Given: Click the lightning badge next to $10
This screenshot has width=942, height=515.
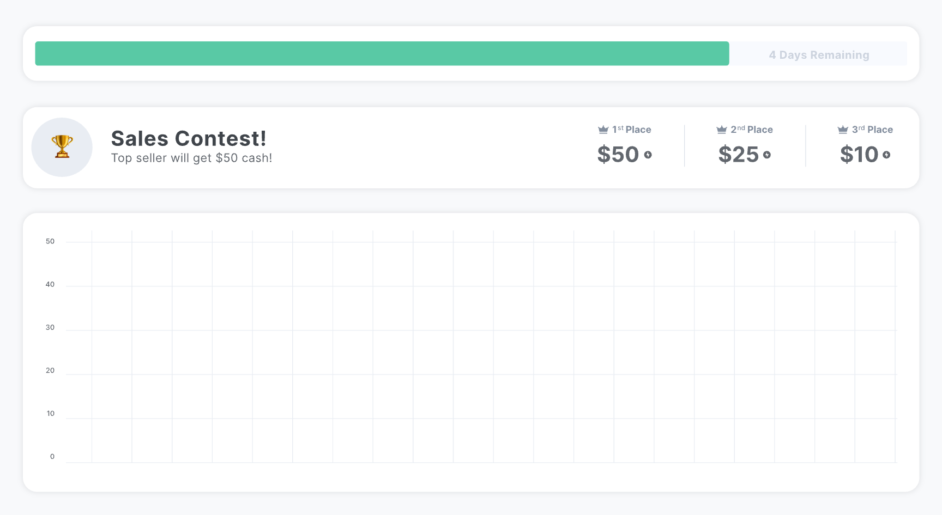Looking at the screenshot, I should pos(887,155).
